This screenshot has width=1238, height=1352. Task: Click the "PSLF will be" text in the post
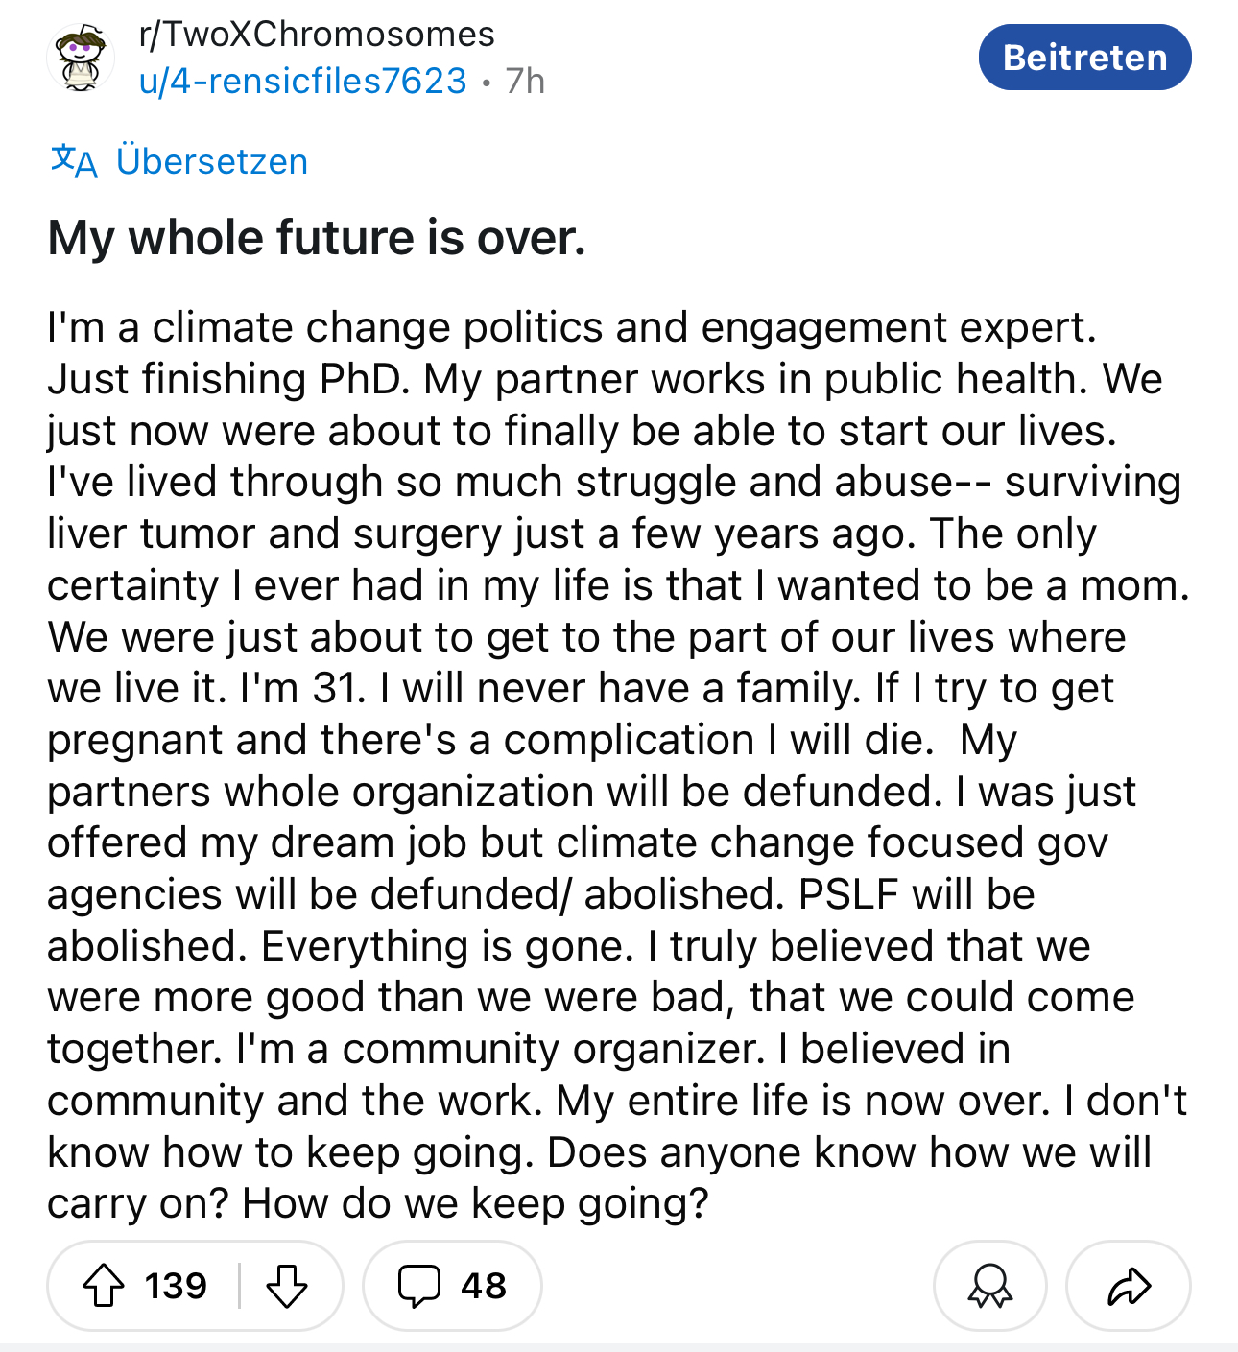917,894
